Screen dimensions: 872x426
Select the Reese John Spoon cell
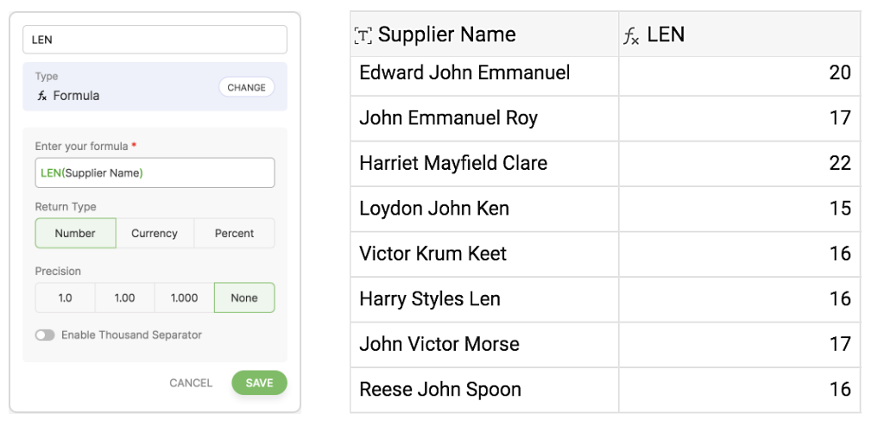(x=483, y=390)
